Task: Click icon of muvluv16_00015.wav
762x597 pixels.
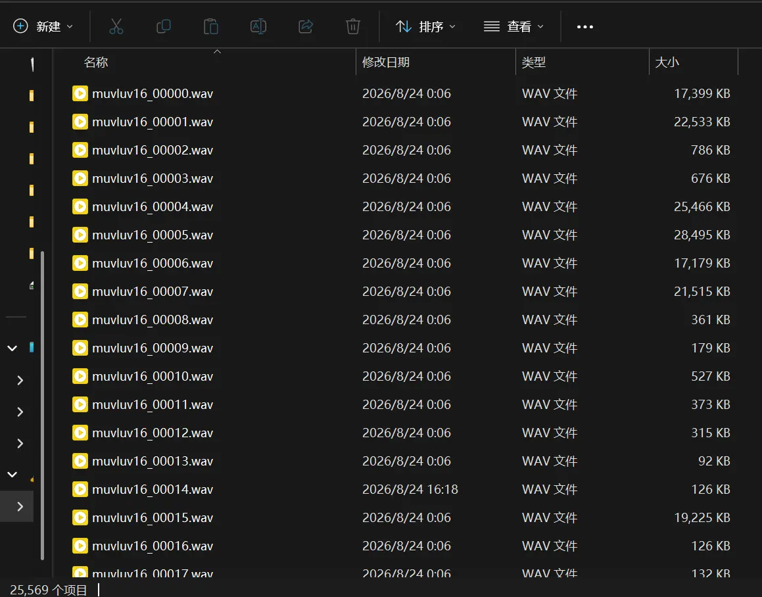Action: [x=80, y=517]
